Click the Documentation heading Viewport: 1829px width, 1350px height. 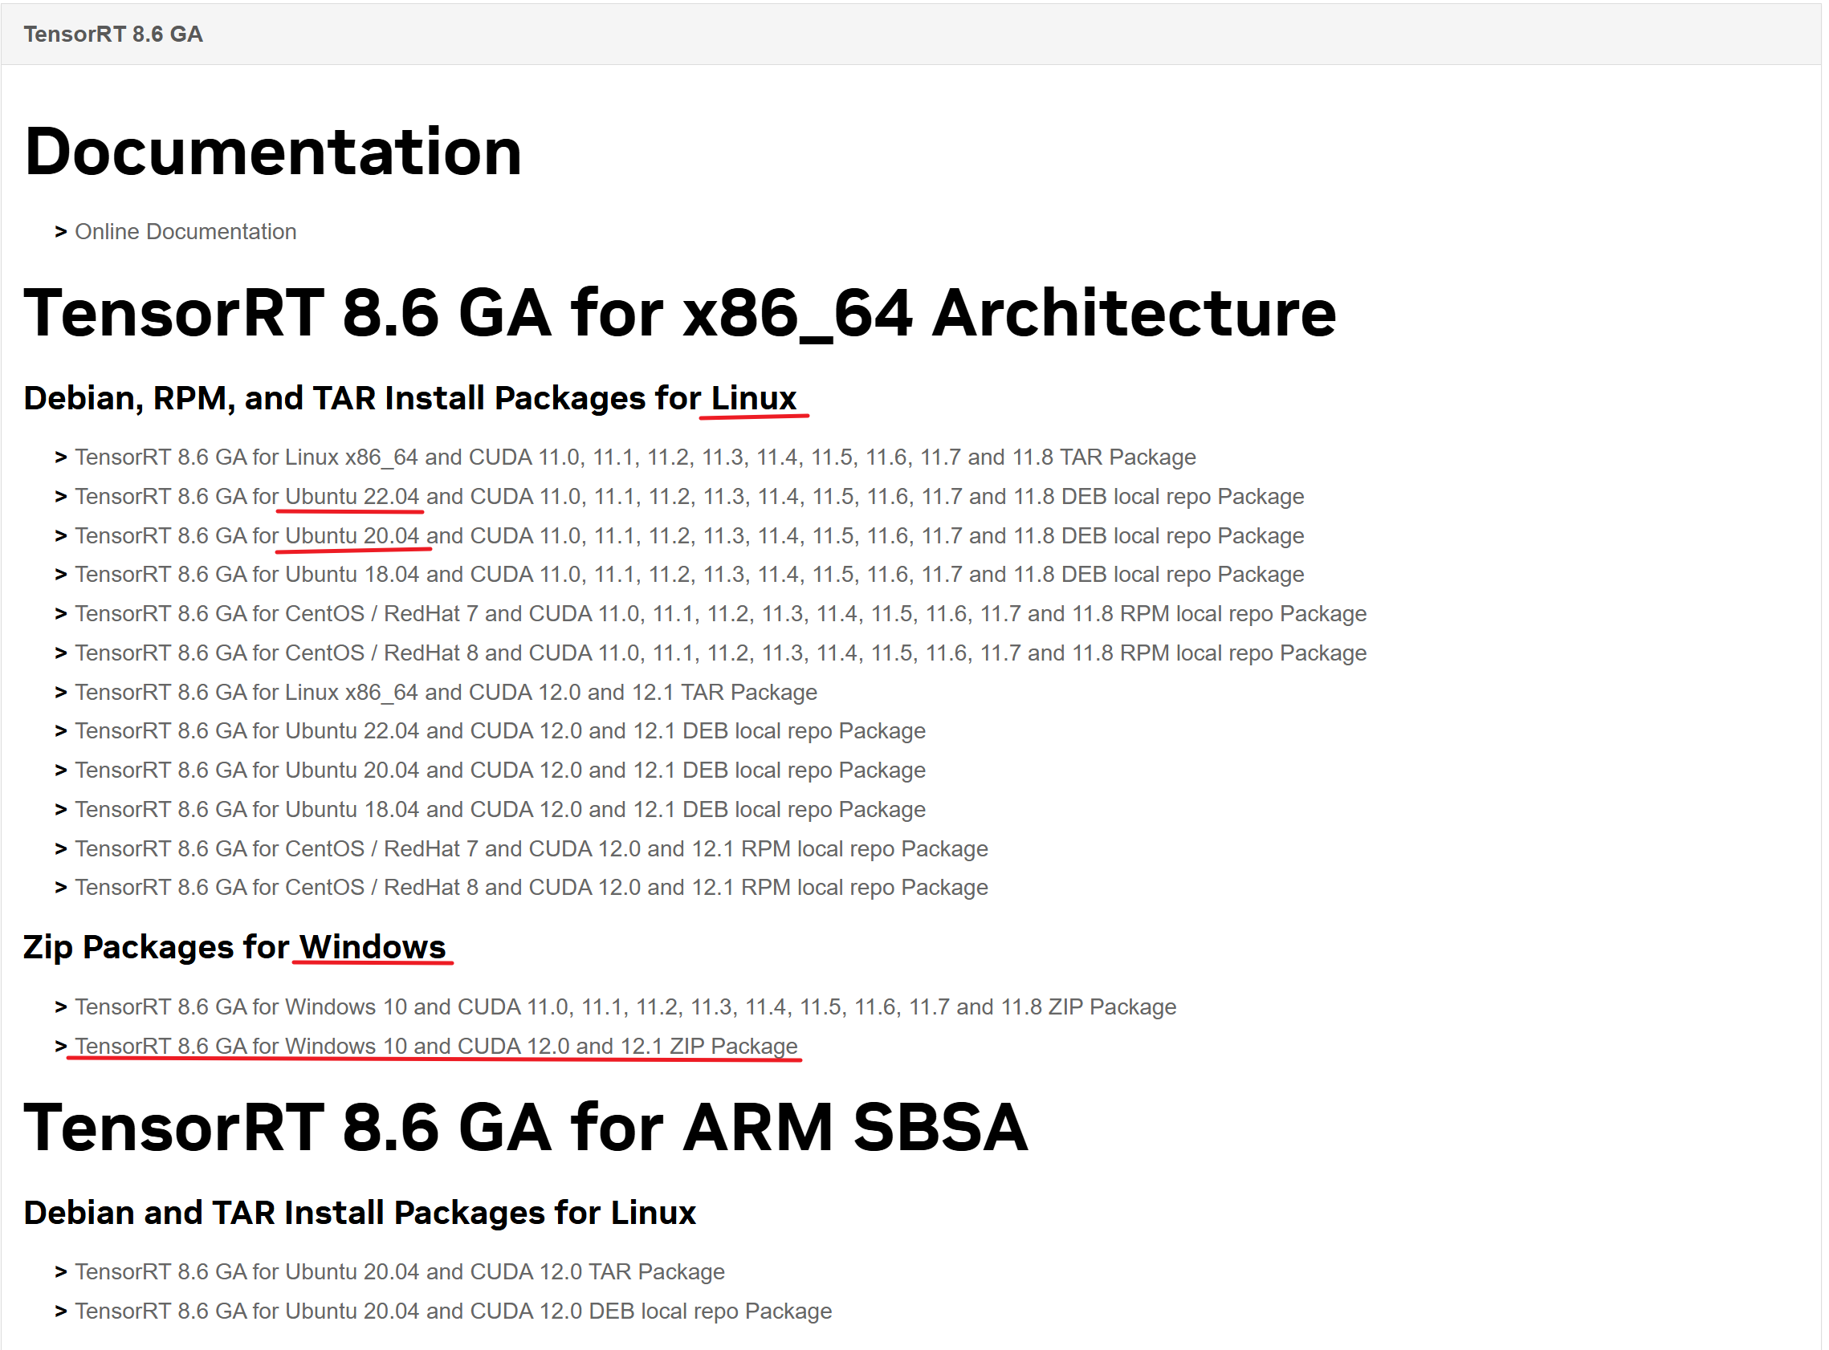click(x=273, y=152)
